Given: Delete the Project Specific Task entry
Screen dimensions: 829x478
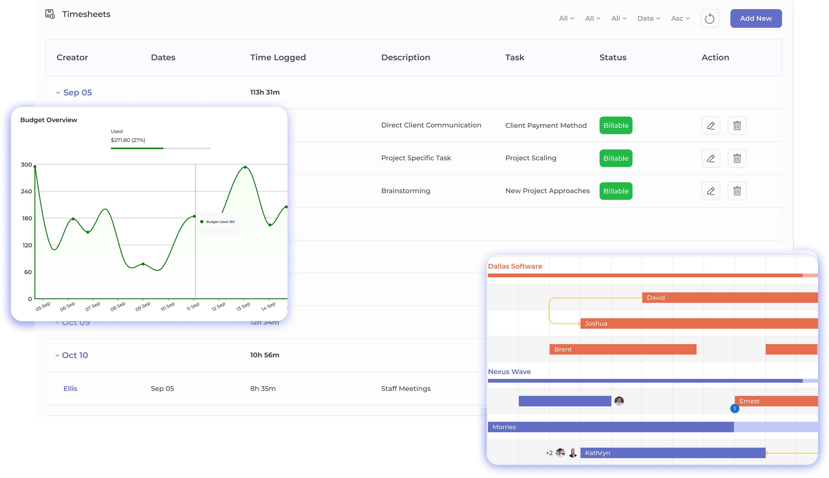Looking at the screenshot, I should 737,158.
